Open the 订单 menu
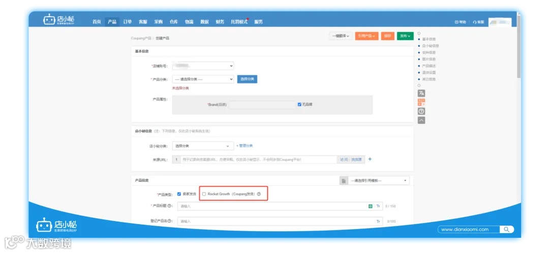This screenshot has width=549, height=253. (128, 22)
